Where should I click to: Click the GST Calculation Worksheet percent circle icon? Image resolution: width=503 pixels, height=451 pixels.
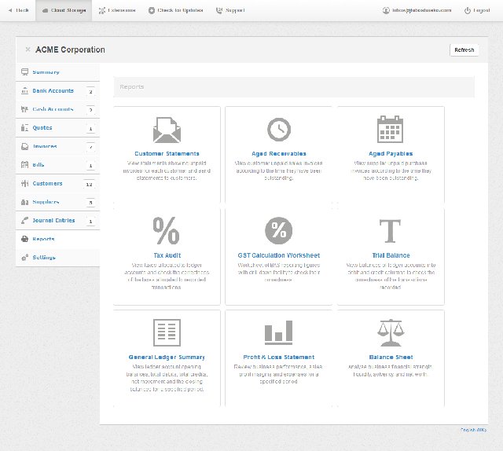coord(279,230)
